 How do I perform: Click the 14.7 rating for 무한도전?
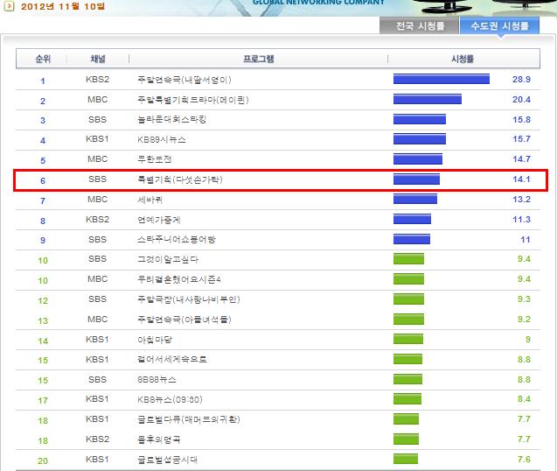pyautogui.click(x=521, y=159)
